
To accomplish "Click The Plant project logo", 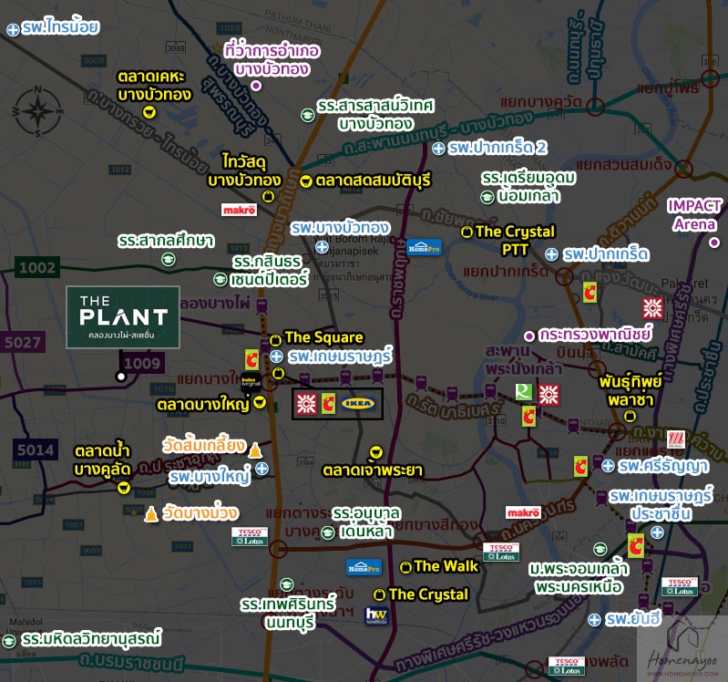I will [x=123, y=317].
